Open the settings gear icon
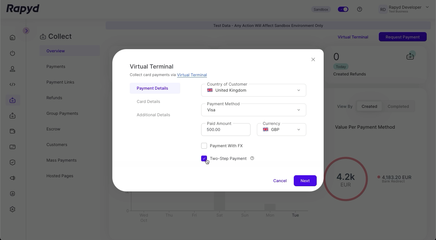The width and height of the screenshot is (436, 240). [12, 209]
